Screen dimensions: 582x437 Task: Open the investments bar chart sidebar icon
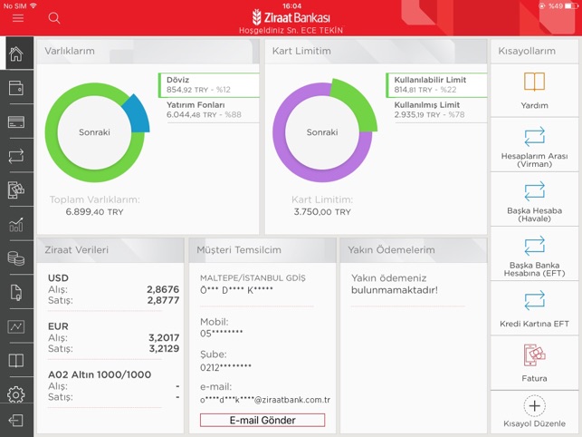tap(16, 224)
